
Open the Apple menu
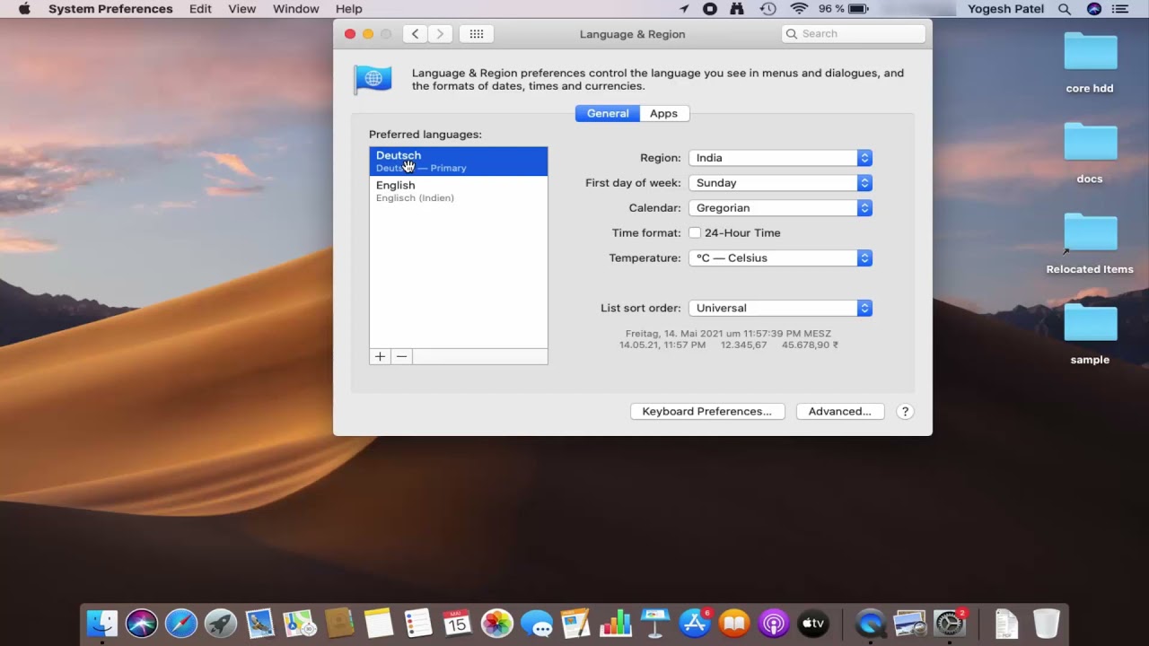coord(24,9)
